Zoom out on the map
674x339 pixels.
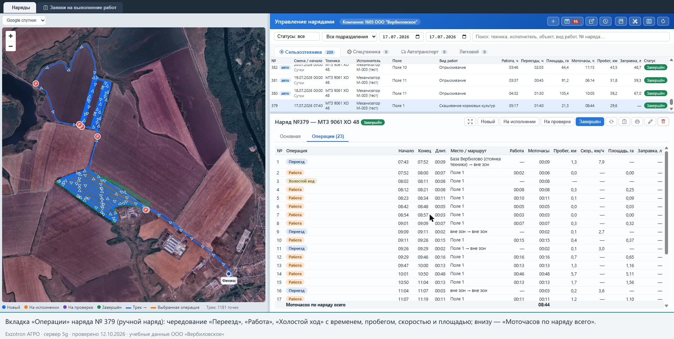click(11, 46)
